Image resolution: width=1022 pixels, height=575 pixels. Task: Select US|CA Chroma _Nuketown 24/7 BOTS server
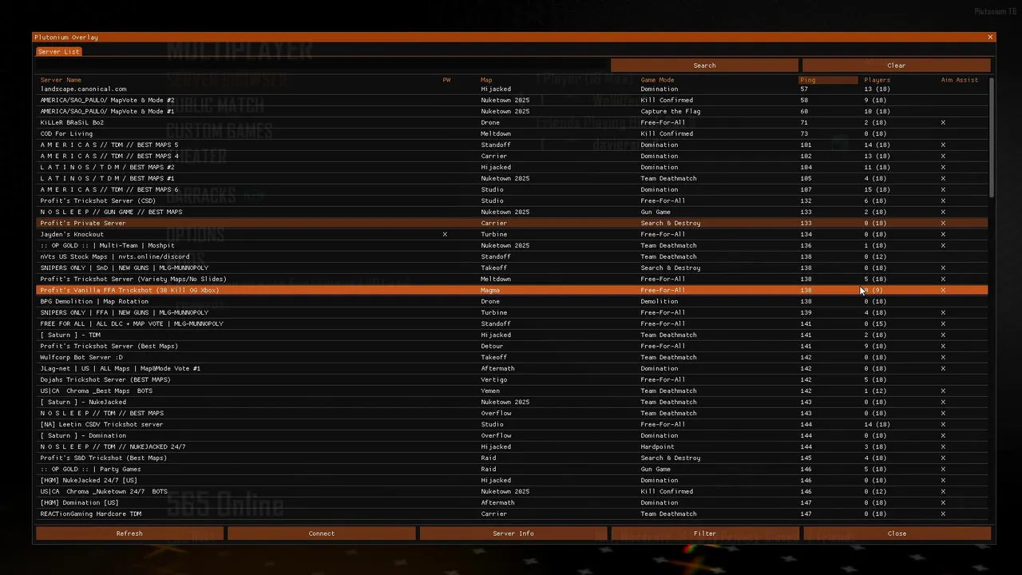(512, 491)
